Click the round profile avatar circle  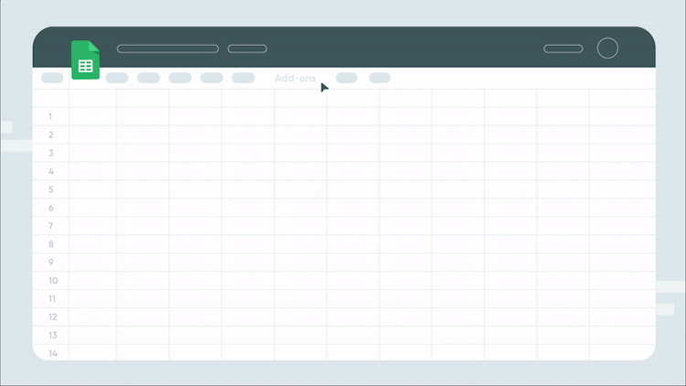click(607, 48)
